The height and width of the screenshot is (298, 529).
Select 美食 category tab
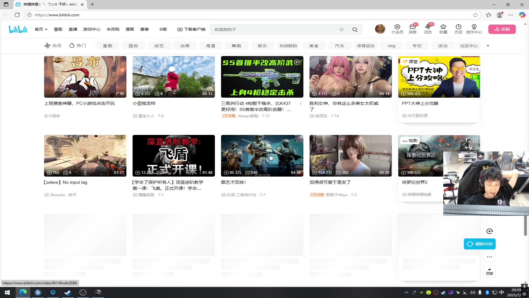tap(314, 46)
